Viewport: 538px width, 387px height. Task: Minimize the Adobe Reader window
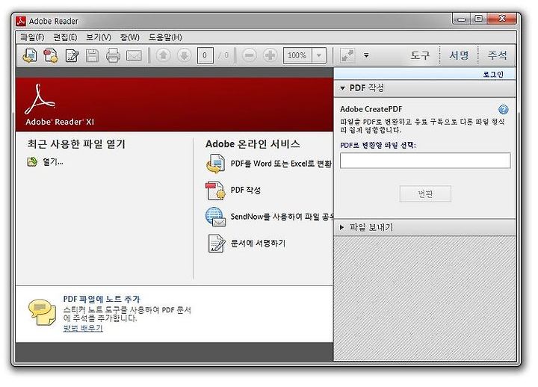[461, 19]
